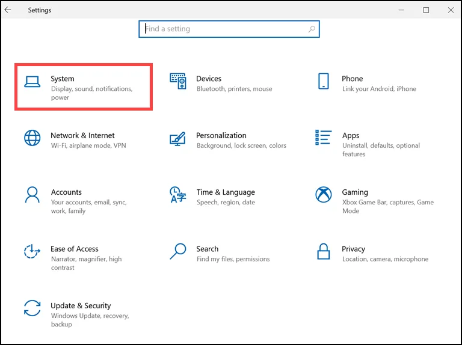Select the Phone icon
462x345 pixels.
click(324, 81)
